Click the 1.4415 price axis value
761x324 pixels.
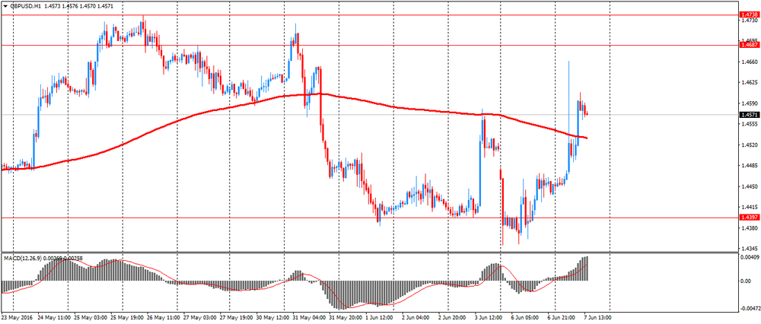pos(750,207)
